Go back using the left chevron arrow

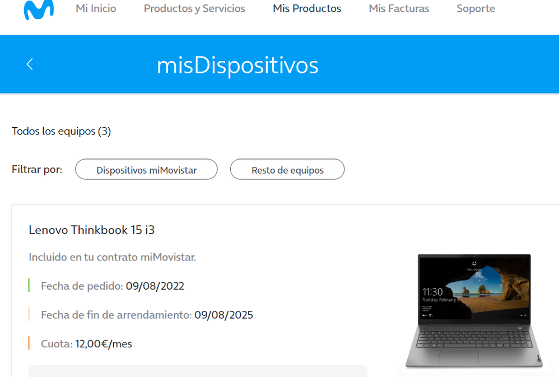[x=30, y=64]
